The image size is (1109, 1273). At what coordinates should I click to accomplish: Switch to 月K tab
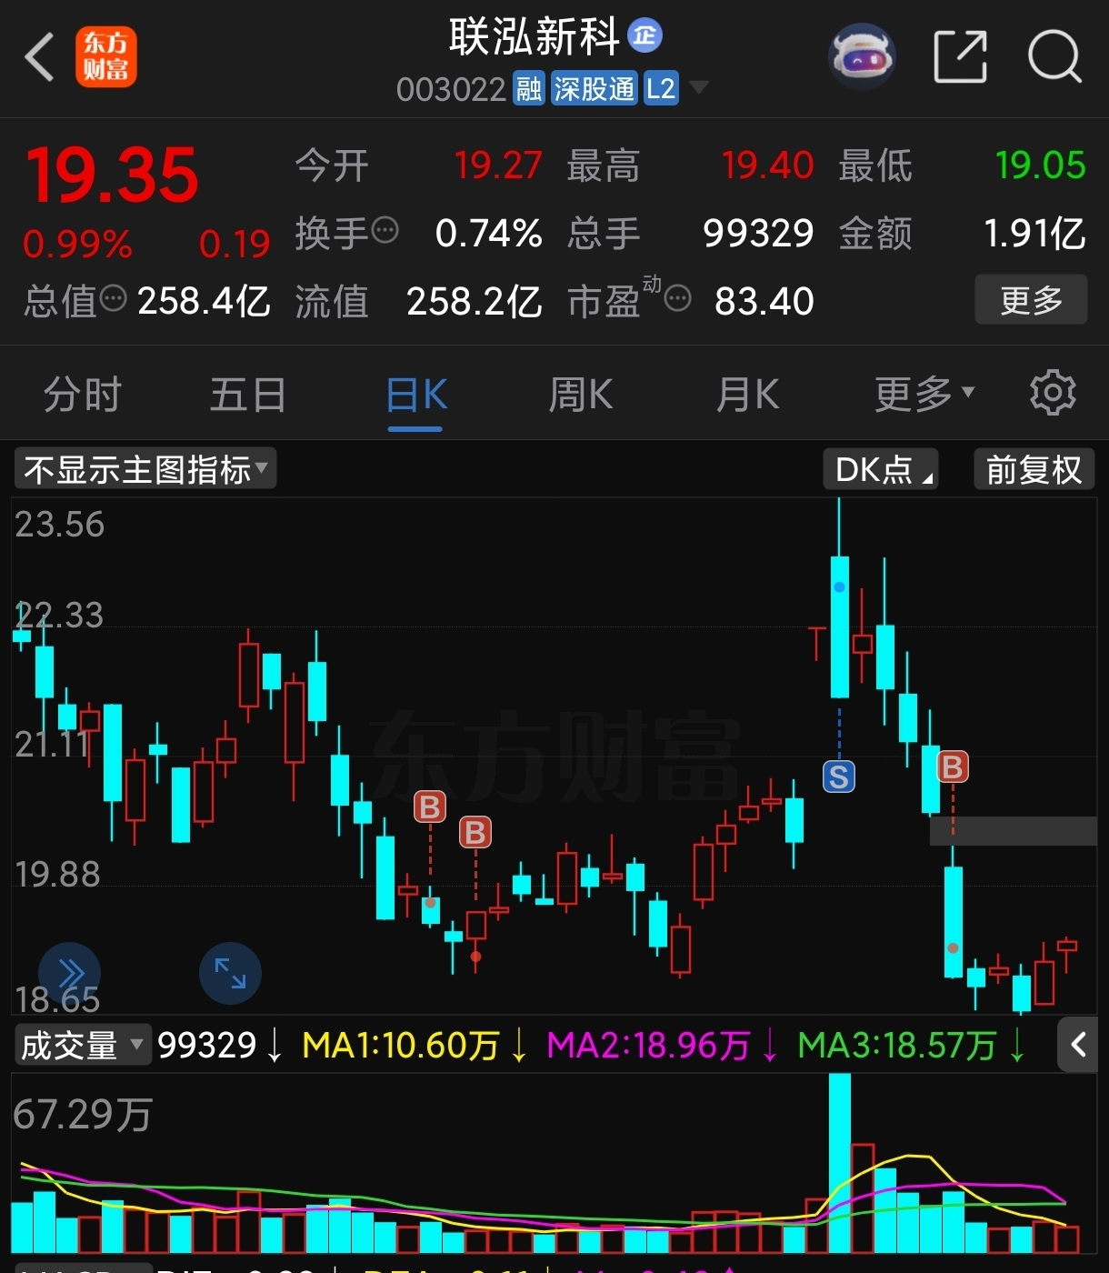pos(747,395)
